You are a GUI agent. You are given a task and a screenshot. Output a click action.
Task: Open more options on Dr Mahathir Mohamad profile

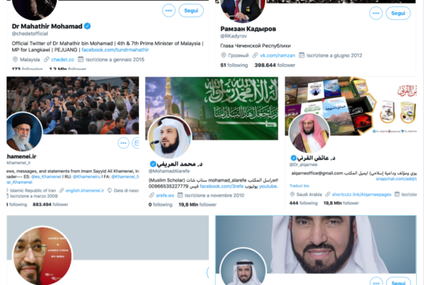point(169,11)
